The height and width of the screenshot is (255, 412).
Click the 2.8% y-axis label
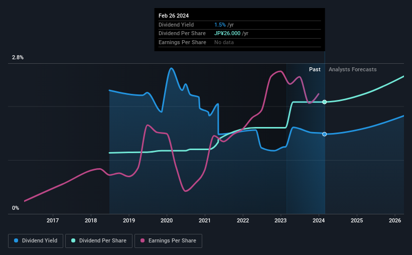pyautogui.click(x=18, y=58)
